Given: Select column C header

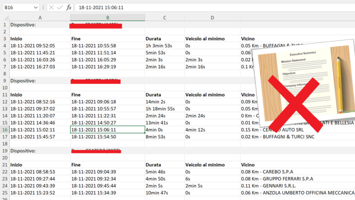Looking at the screenshot, I should [x=164, y=18].
